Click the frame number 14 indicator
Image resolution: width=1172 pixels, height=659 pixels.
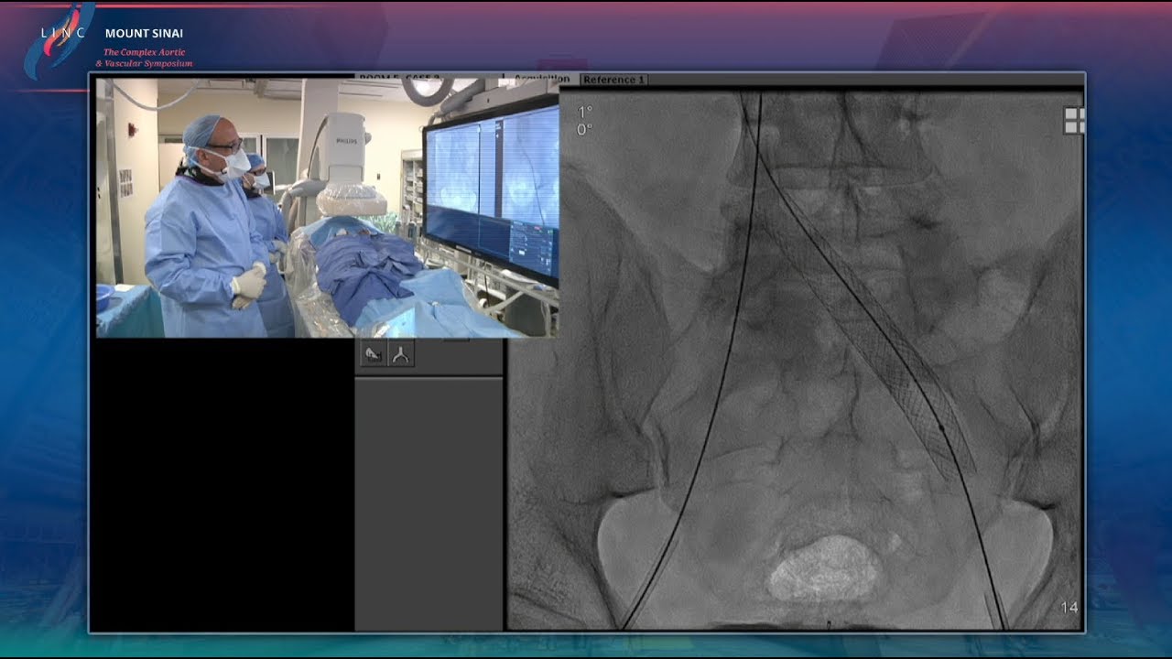point(1069,608)
